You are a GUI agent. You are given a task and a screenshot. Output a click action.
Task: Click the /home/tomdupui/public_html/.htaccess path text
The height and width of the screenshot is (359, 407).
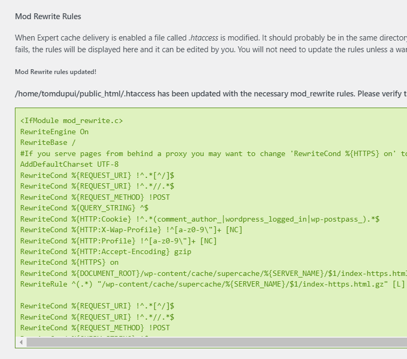pyautogui.click(x=85, y=94)
